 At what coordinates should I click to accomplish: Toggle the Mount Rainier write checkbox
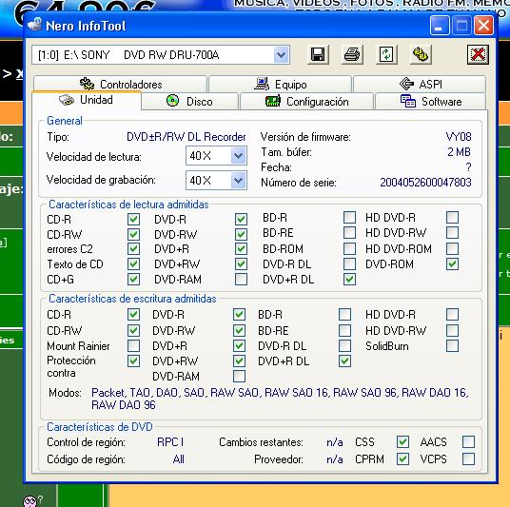tap(133, 345)
